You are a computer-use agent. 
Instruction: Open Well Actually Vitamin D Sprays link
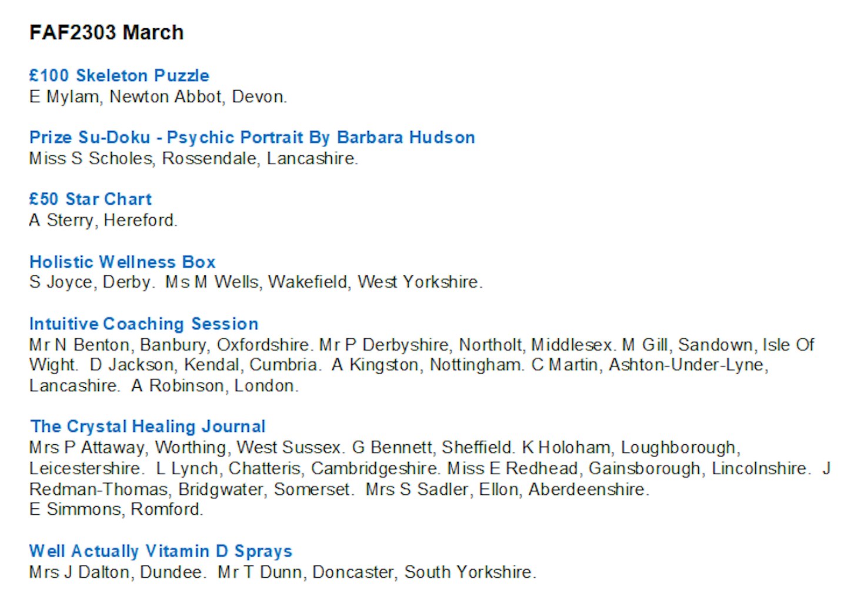click(x=161, y=551)
